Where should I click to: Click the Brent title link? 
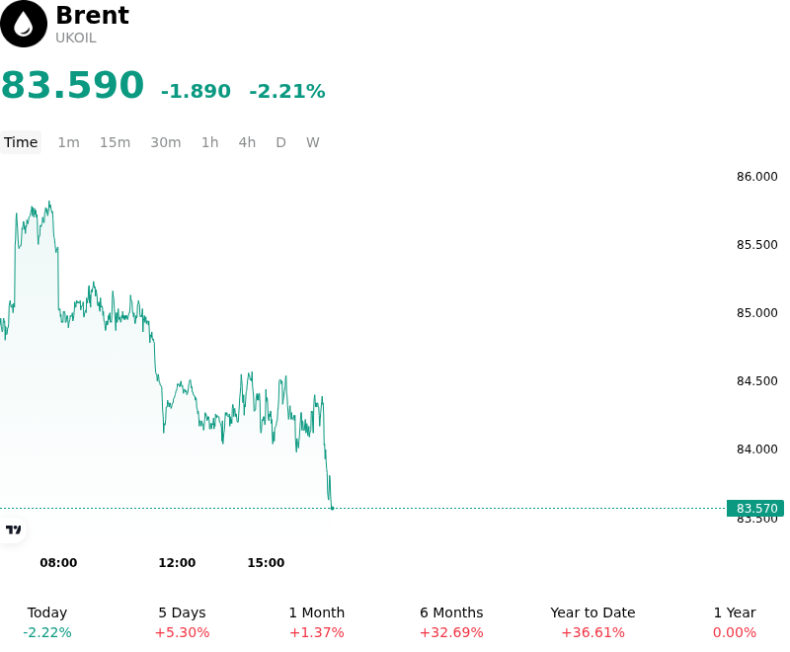click(92, 15)
